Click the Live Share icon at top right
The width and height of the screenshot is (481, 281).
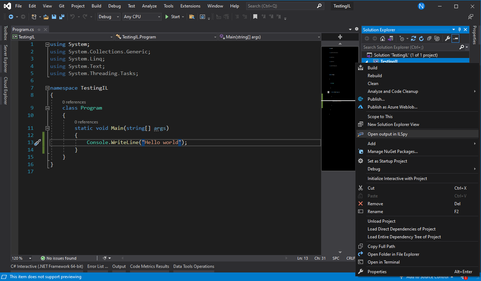[471, 17]
